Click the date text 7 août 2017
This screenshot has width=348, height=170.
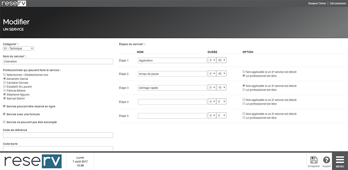point(80,162)
